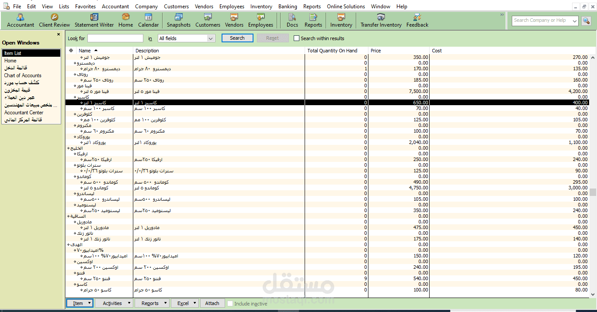Open the Lists menu

coord(64,7)
